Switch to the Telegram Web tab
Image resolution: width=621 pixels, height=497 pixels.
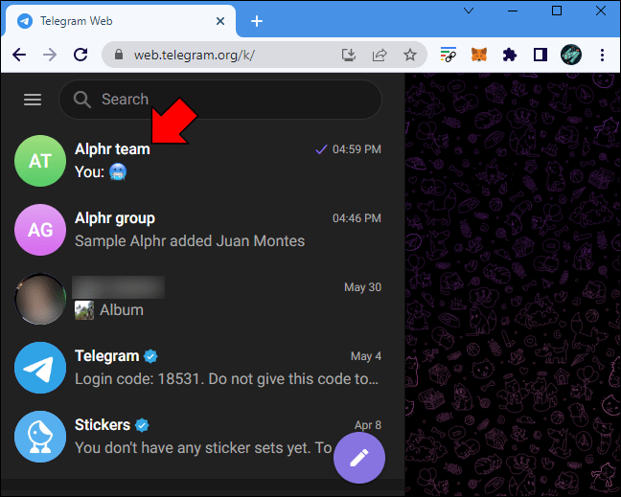(119, 21)
